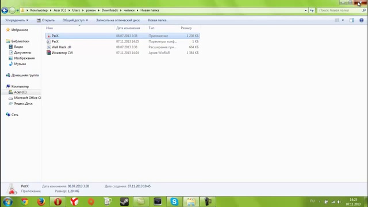Expand address bar history dropdown arrow
Screen dimensions: 368x207
[305, 10]
